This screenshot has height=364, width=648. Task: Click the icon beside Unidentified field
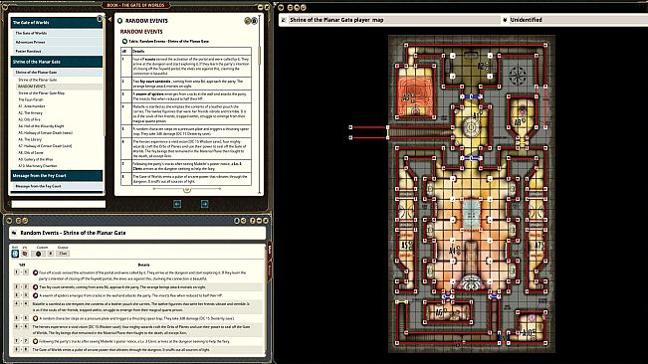pos(505,20)
